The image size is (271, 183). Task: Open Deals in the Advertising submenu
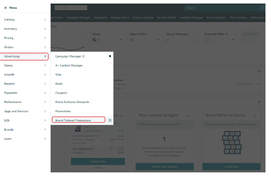tap(59, 84)
